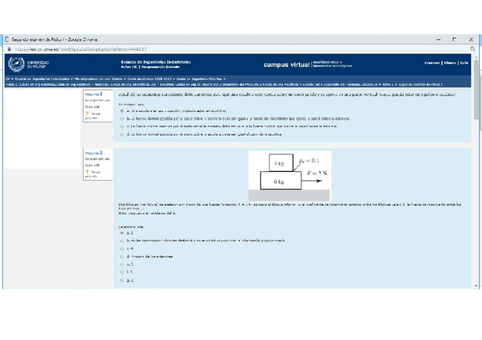The width and height of the screenshot is (482, 340).
Task: Select option f in Pregunta 2
Action: (122, 272)
